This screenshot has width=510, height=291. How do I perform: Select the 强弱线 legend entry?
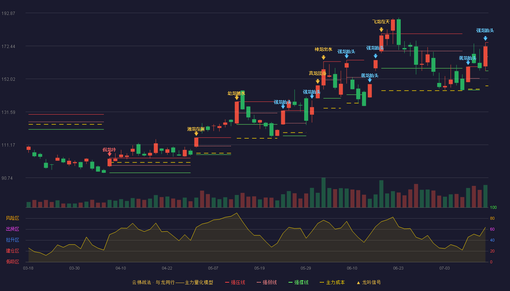point(267,282)
